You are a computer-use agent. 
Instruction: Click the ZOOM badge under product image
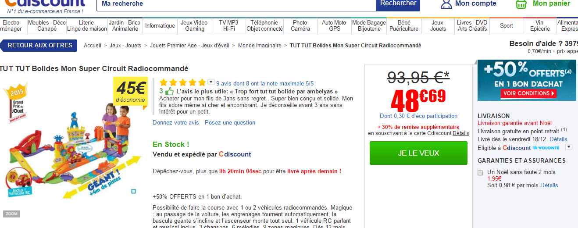tap(12, 214)
